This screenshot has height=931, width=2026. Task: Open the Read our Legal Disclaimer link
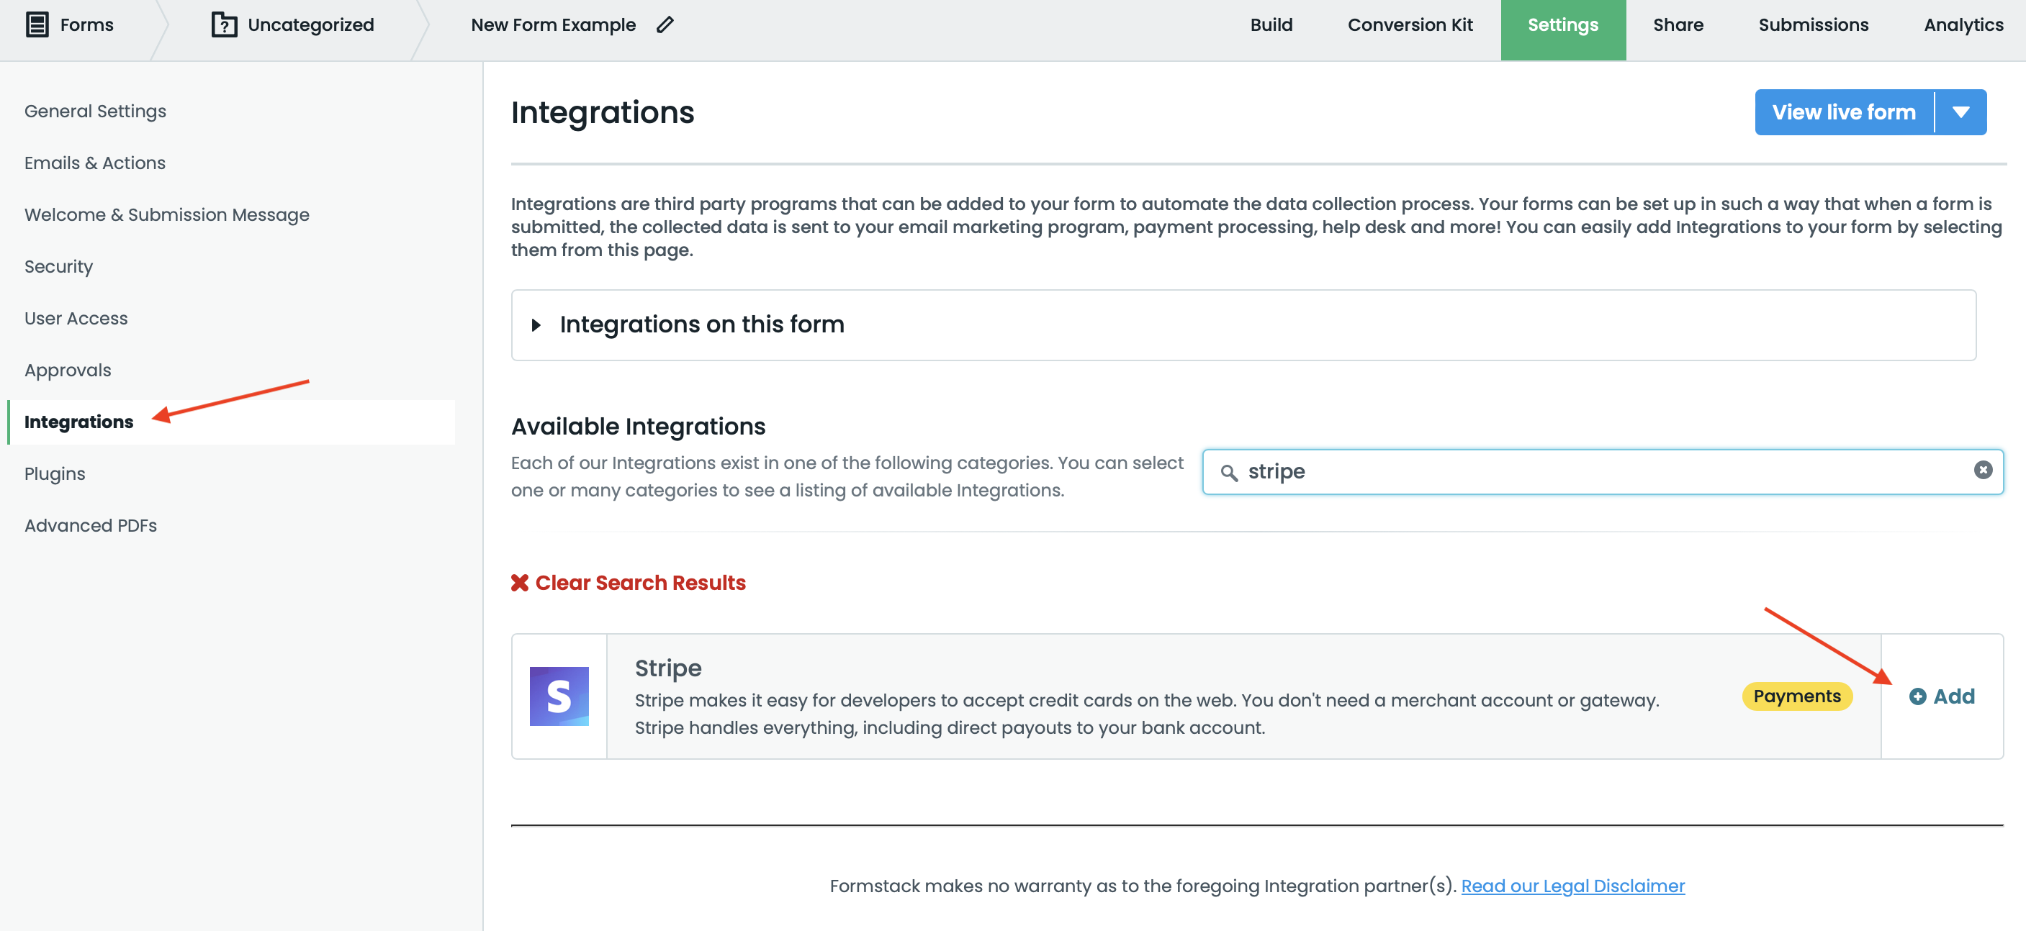1572,886
